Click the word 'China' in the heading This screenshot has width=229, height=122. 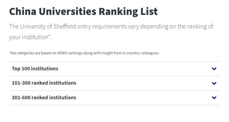(x=23, y=12)
